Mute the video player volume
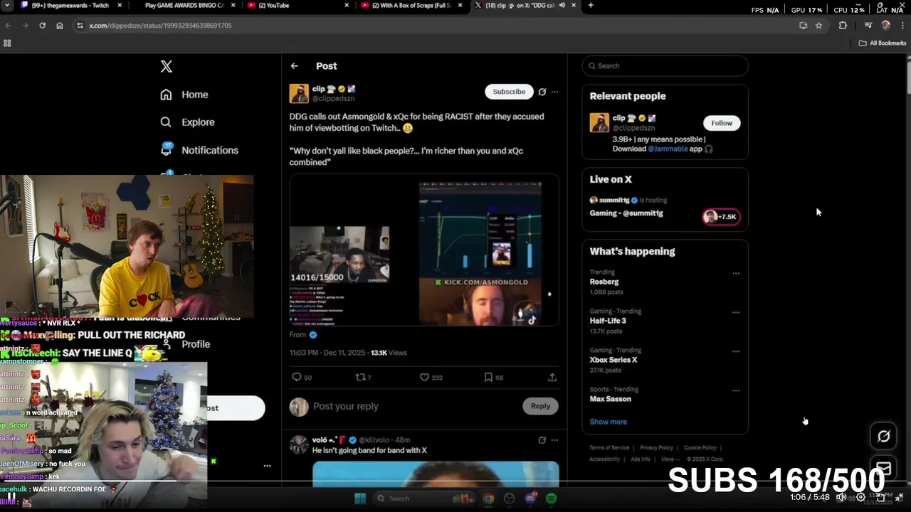Viewport: 911px width, 512px height. pos(841,497)
